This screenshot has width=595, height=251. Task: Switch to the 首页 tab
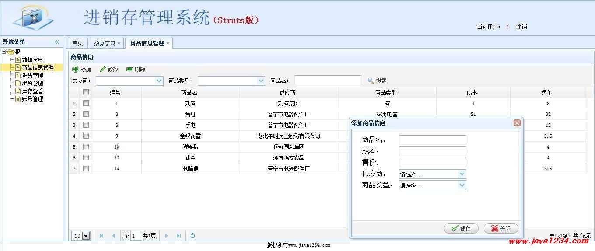pyautogui.click(x=77, y=43)
